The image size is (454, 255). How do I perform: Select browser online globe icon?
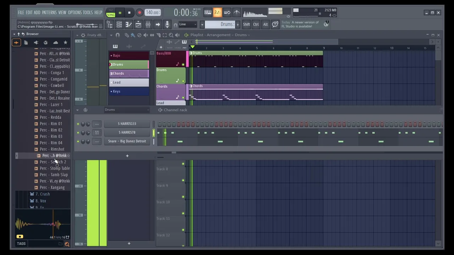click(x=46, y=42)
